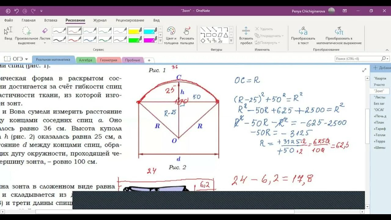Select the diagonal line shape

pyautogui.click(x=203, y=29)
